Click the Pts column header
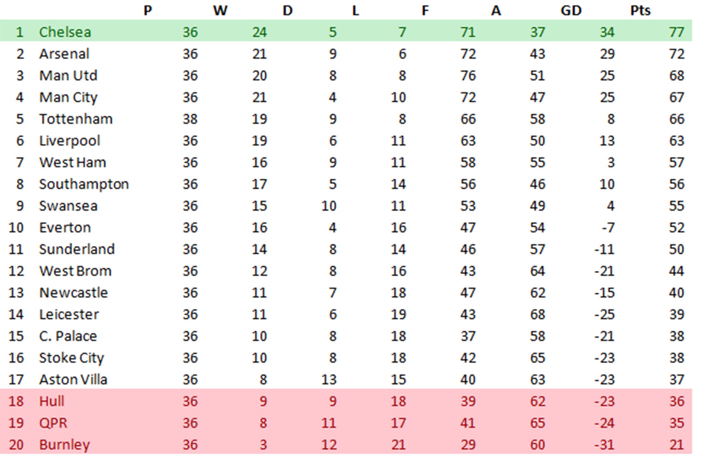Image resolution: width=703 pixels, height=469 pixels. click(640, 11)
